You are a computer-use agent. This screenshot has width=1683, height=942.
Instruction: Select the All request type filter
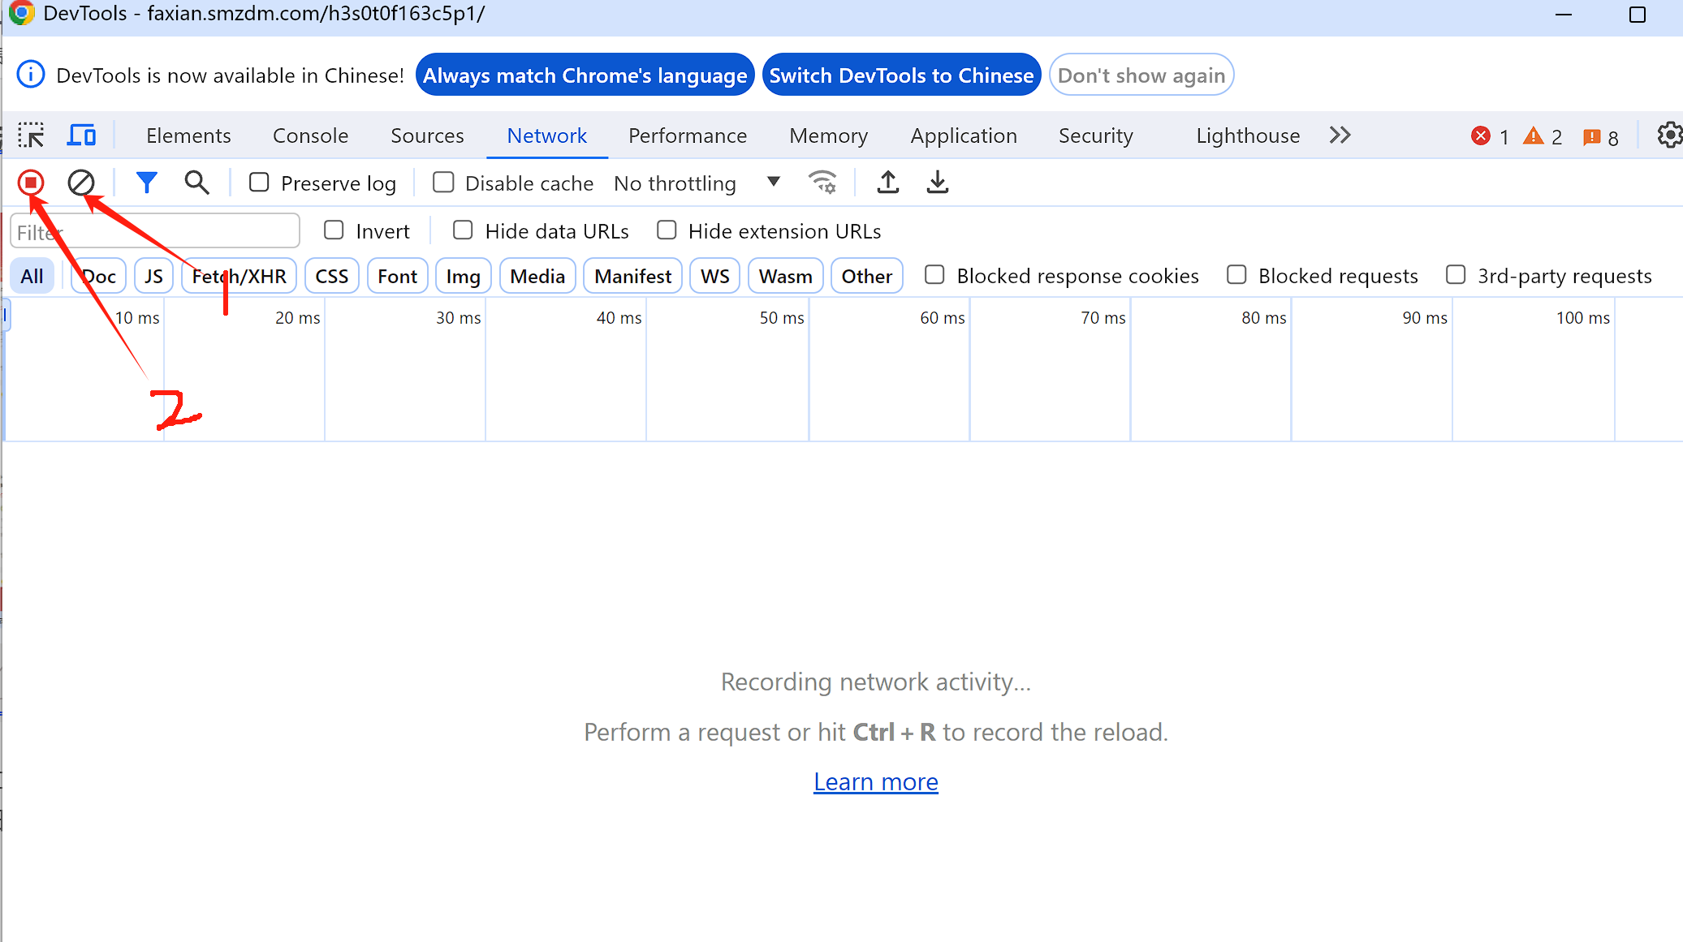coord(32,276)
